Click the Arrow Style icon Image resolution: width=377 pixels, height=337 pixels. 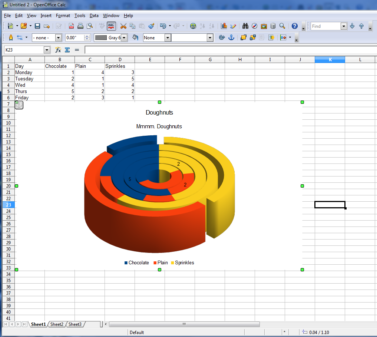pos(20,37)
